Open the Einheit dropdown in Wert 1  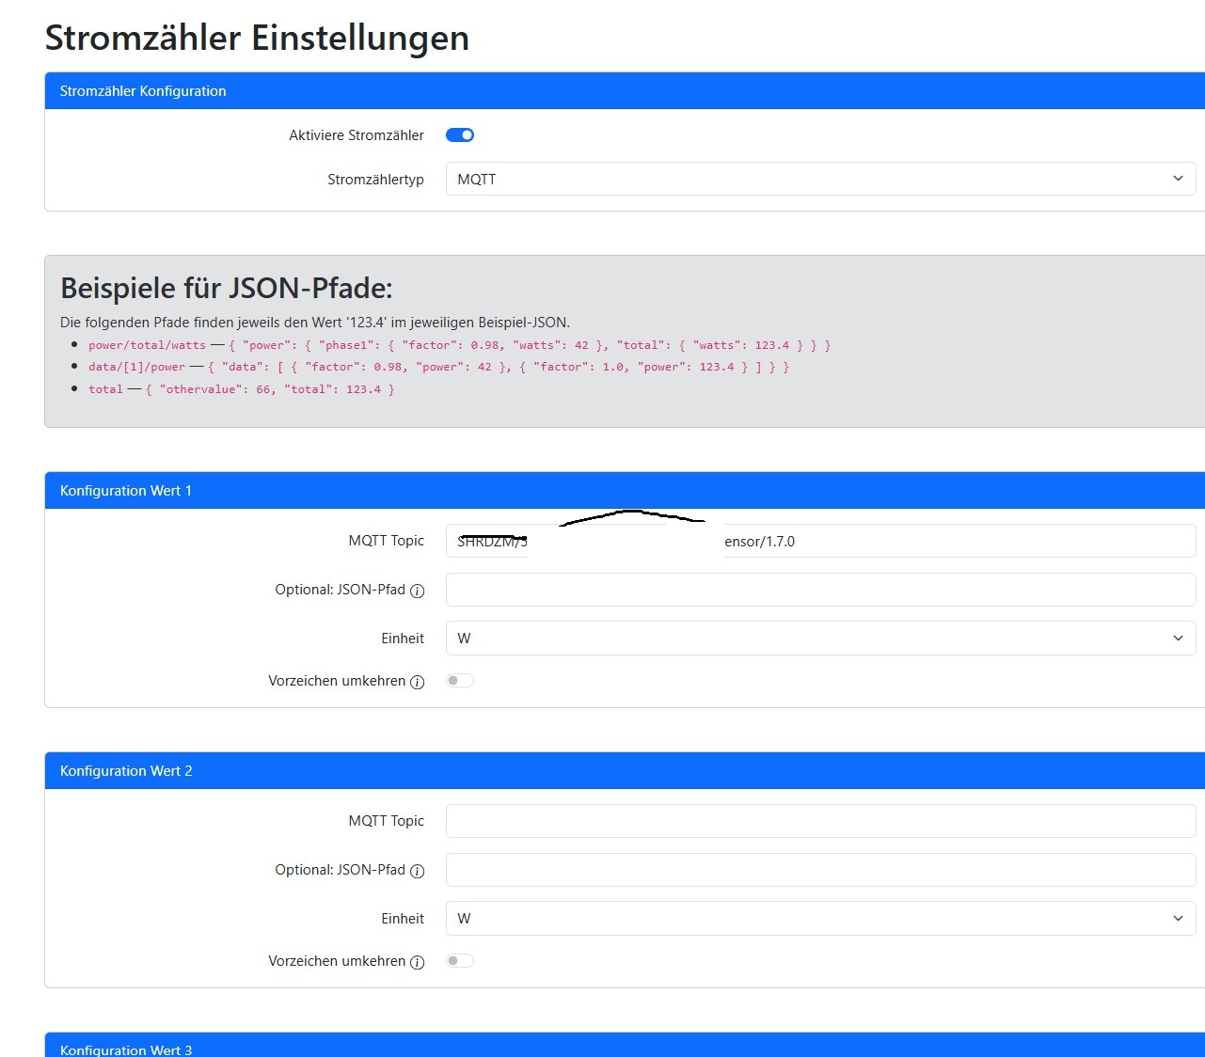tap(820, 638)
